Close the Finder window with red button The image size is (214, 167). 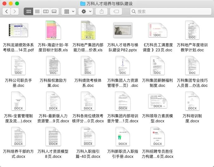point(4,3)
